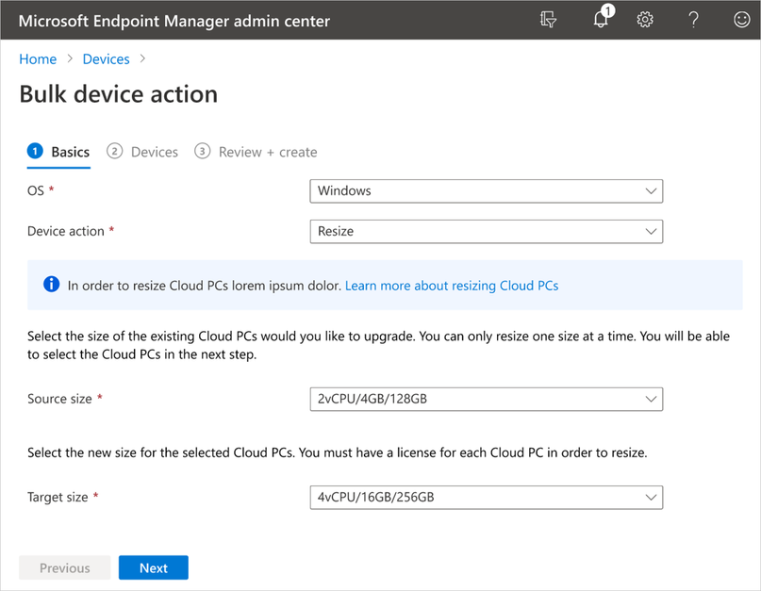Open the notifications bell

pos(601,20)
